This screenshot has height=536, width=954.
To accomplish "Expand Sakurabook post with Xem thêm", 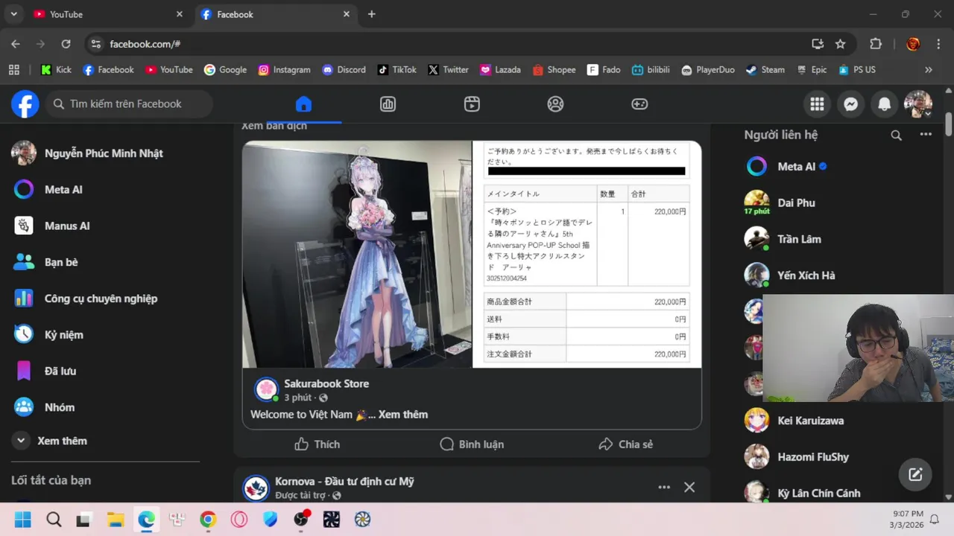I will [402, 415].
